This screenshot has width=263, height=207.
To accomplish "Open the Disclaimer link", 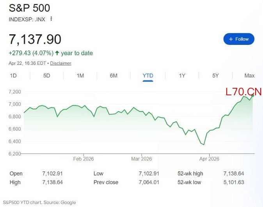I will click(x=60, y=63).
